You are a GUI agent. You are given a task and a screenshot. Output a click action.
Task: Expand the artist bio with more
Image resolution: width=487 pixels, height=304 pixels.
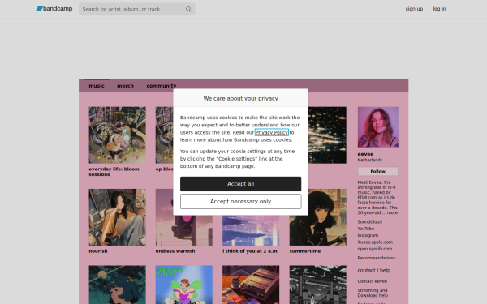coord(392,212)
